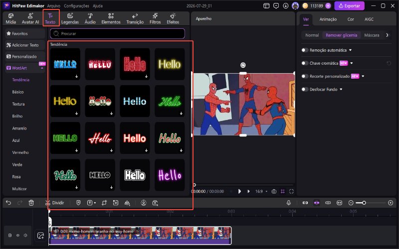Open the Filtros panel
399x249 pixels.
tap(155, 19)
